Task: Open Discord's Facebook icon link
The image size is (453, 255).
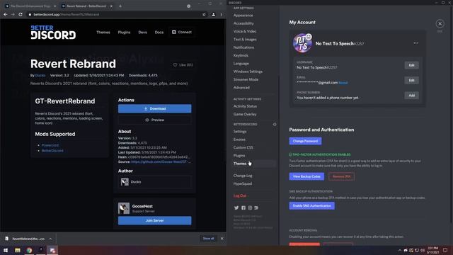Action: [243, 208]
